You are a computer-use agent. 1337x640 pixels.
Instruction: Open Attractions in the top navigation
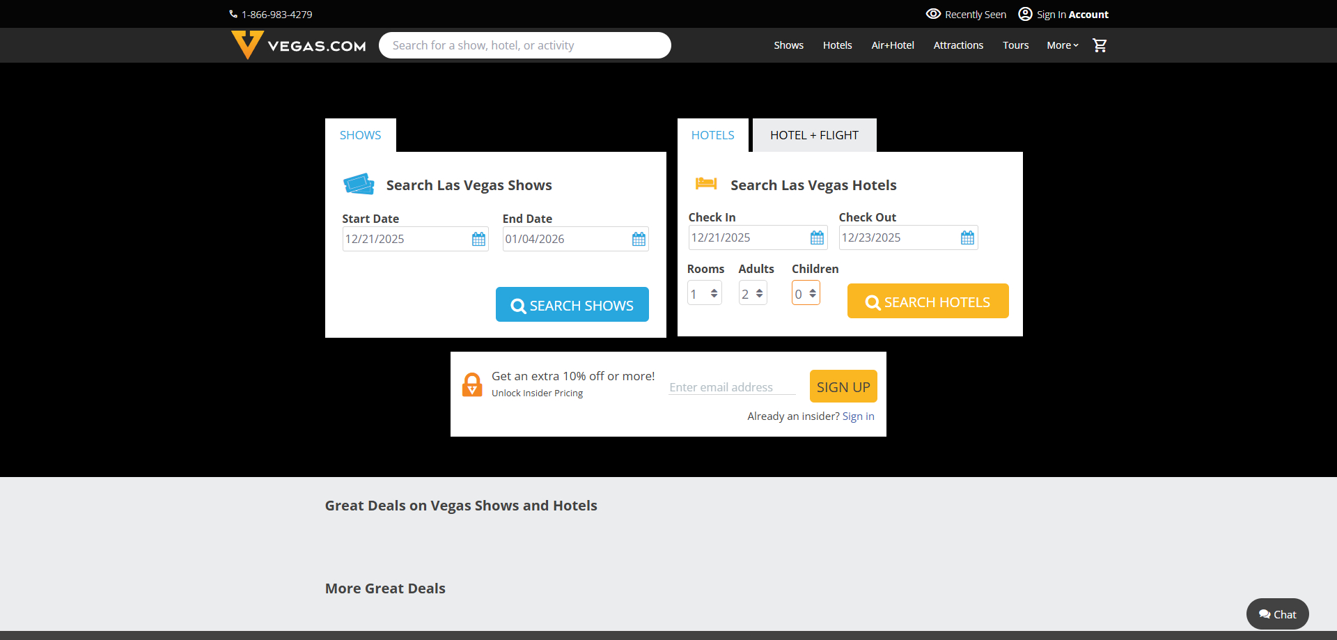[958, 45]
